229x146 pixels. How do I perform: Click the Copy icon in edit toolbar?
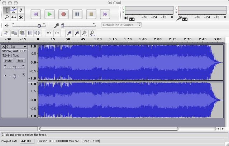click(14, 33)
